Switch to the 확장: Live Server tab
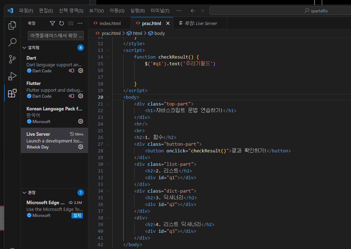351x249 pixels. (x=201, y=23)
